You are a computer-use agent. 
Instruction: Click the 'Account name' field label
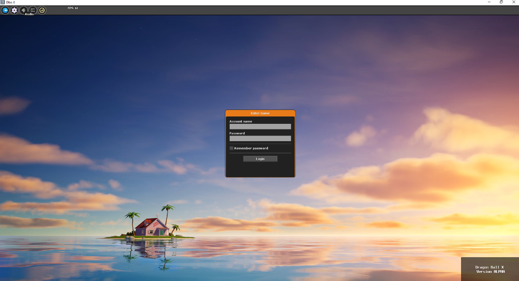point(240,121)
